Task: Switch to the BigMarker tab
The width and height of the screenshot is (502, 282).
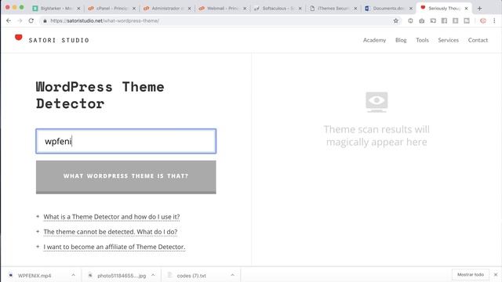Action: pos(56,9)
